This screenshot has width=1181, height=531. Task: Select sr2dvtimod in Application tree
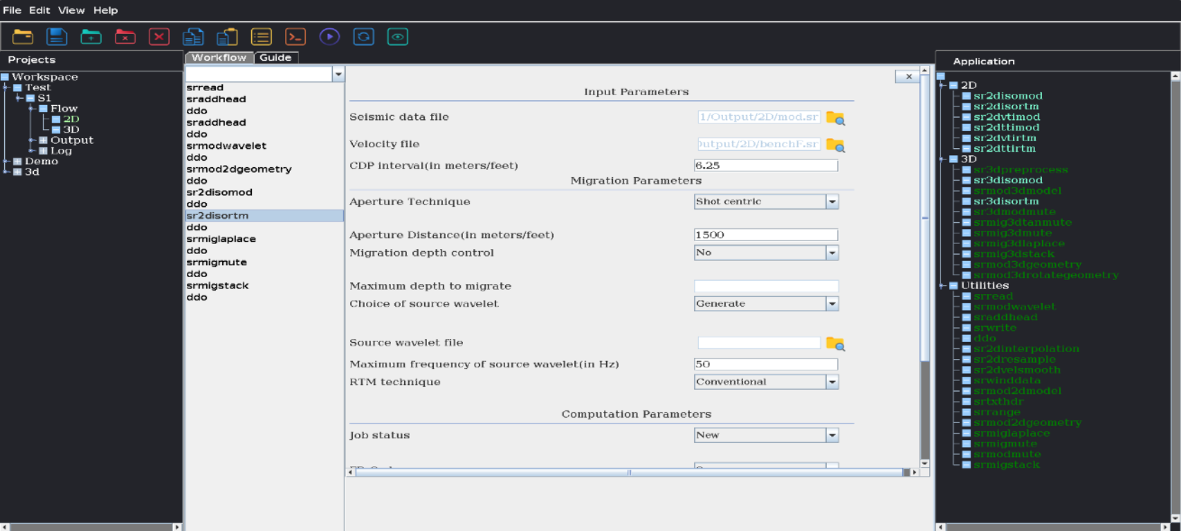(x=1007, y=117)
